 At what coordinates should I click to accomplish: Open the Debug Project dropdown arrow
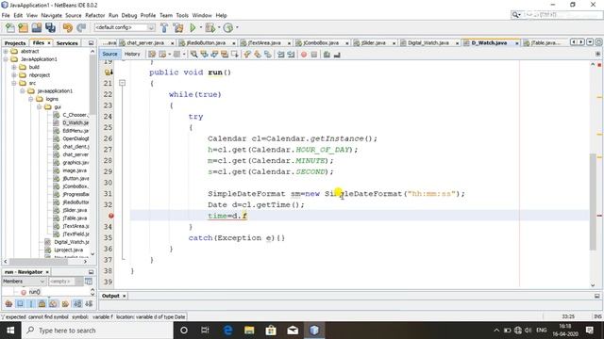click(x=218, y=27)
